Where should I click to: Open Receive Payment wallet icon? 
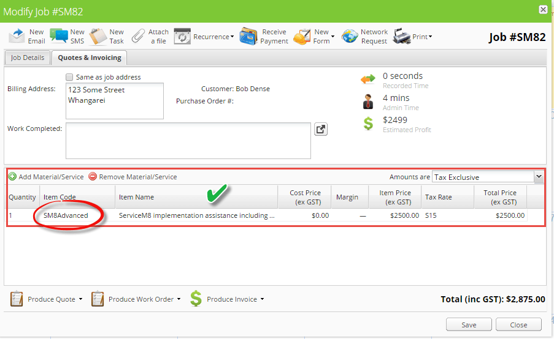point(248,36)
